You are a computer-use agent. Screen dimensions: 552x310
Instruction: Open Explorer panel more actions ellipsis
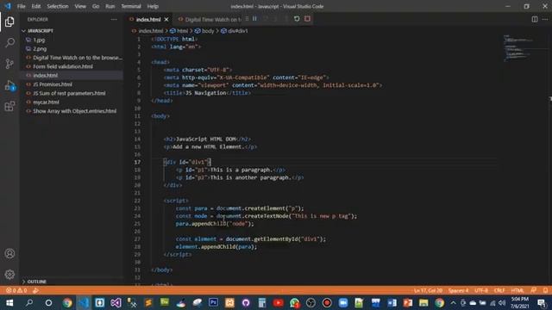point(114,19)
